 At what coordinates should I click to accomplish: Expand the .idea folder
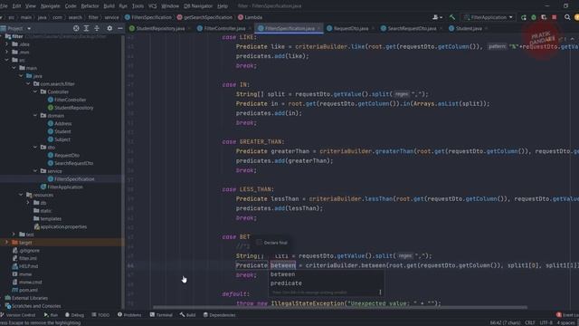(6, 44)
